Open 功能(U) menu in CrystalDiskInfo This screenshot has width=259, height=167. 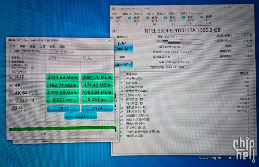pyautogui.click(x=138, y=14)
